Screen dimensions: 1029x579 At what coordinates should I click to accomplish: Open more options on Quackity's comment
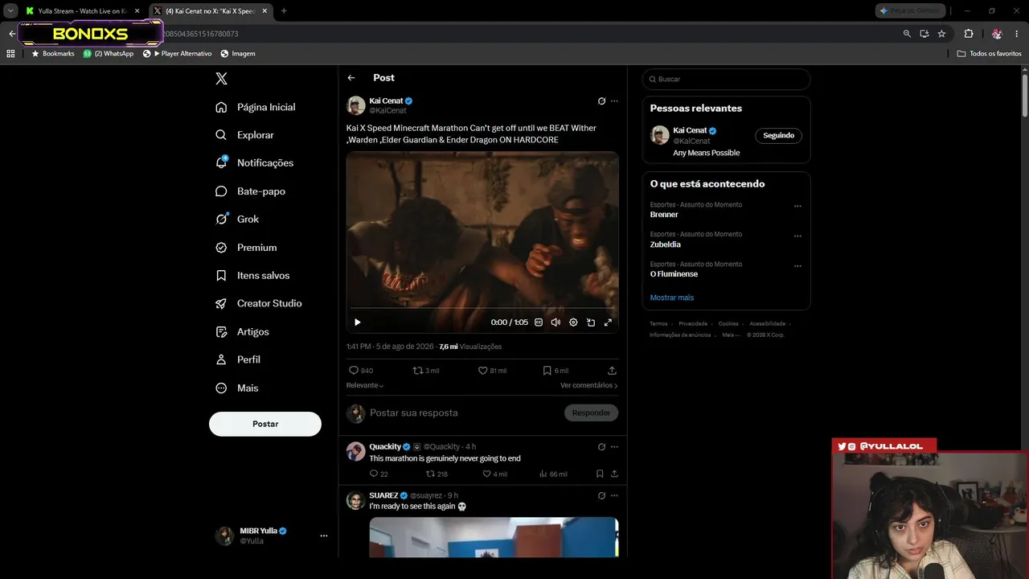[x=614, y=447]
